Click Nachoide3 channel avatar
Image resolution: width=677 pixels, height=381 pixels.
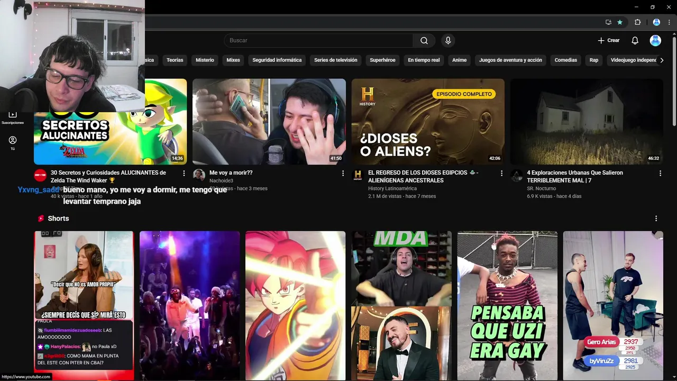(199, 176)
